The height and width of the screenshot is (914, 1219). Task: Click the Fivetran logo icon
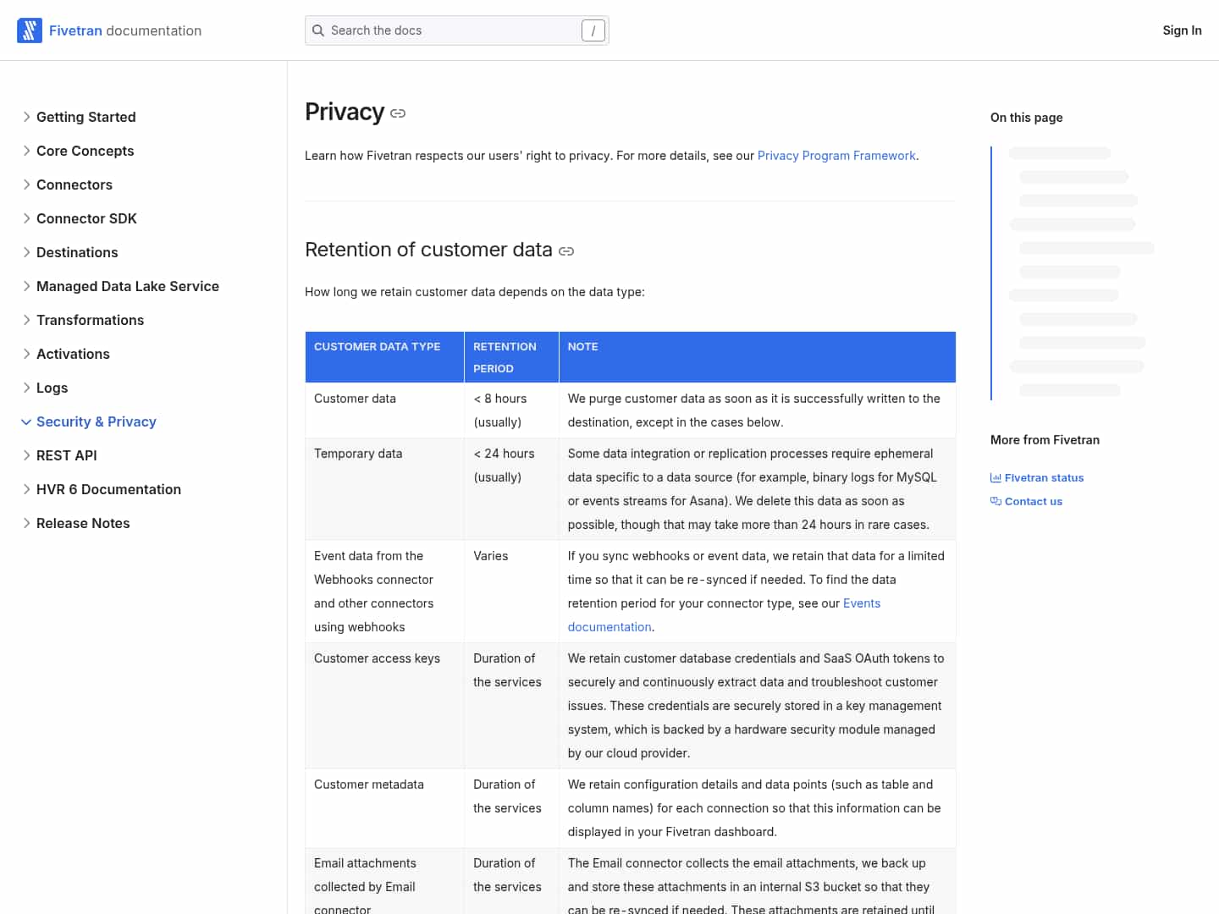[30, 30]
